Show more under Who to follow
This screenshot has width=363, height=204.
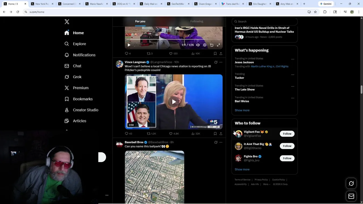point(242,169)
